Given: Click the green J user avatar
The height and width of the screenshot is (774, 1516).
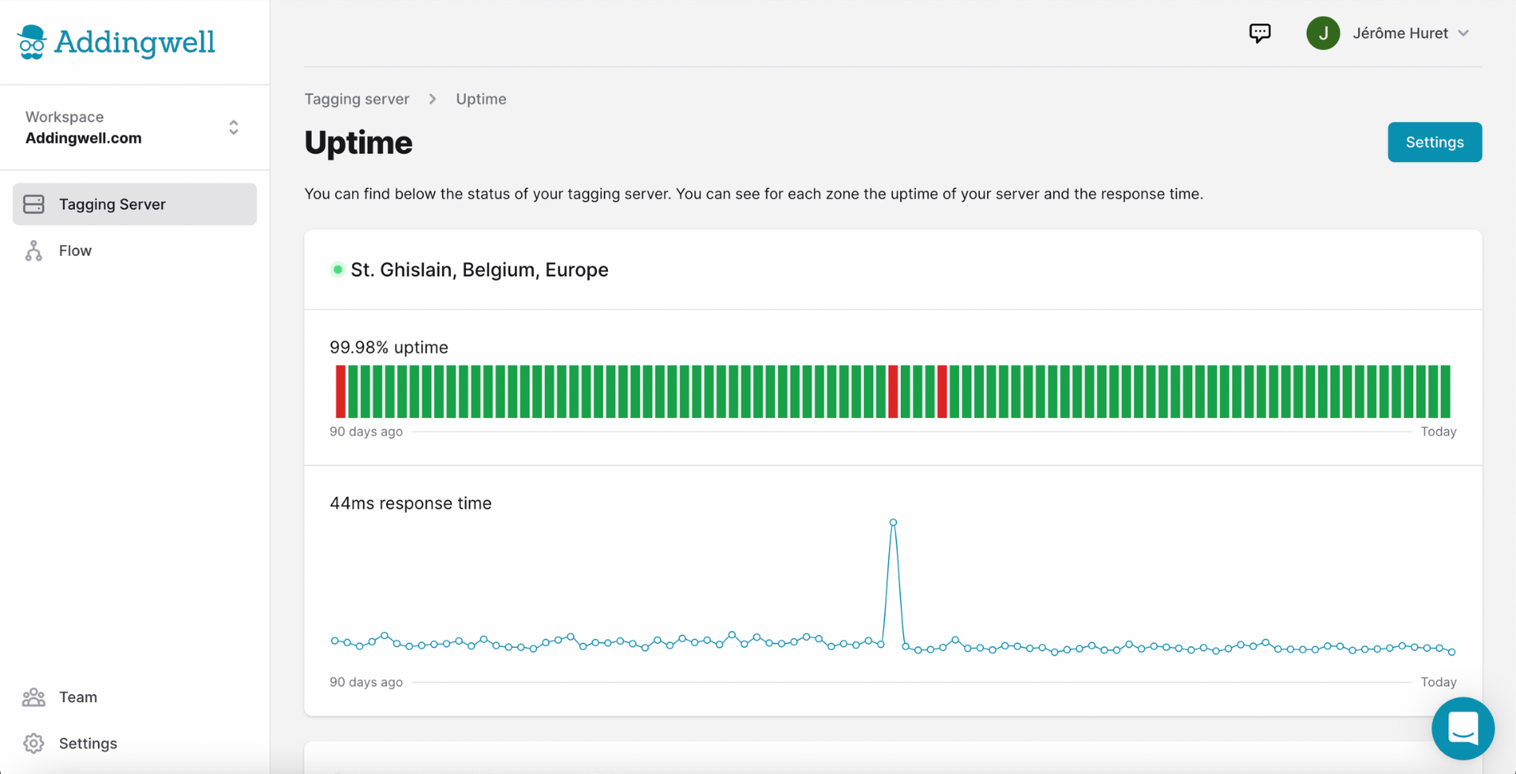Looking at the screenshot, I should pos(1323,33).
